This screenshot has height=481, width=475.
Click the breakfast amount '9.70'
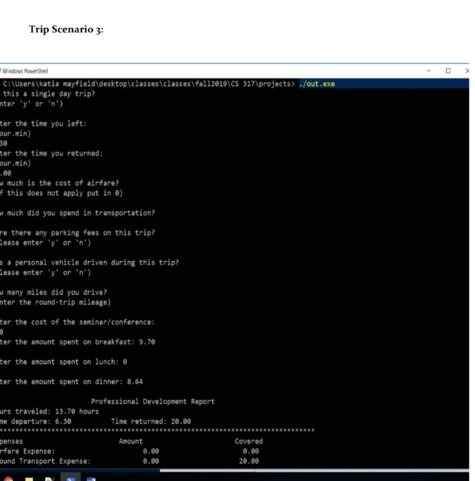coord(147,342)
